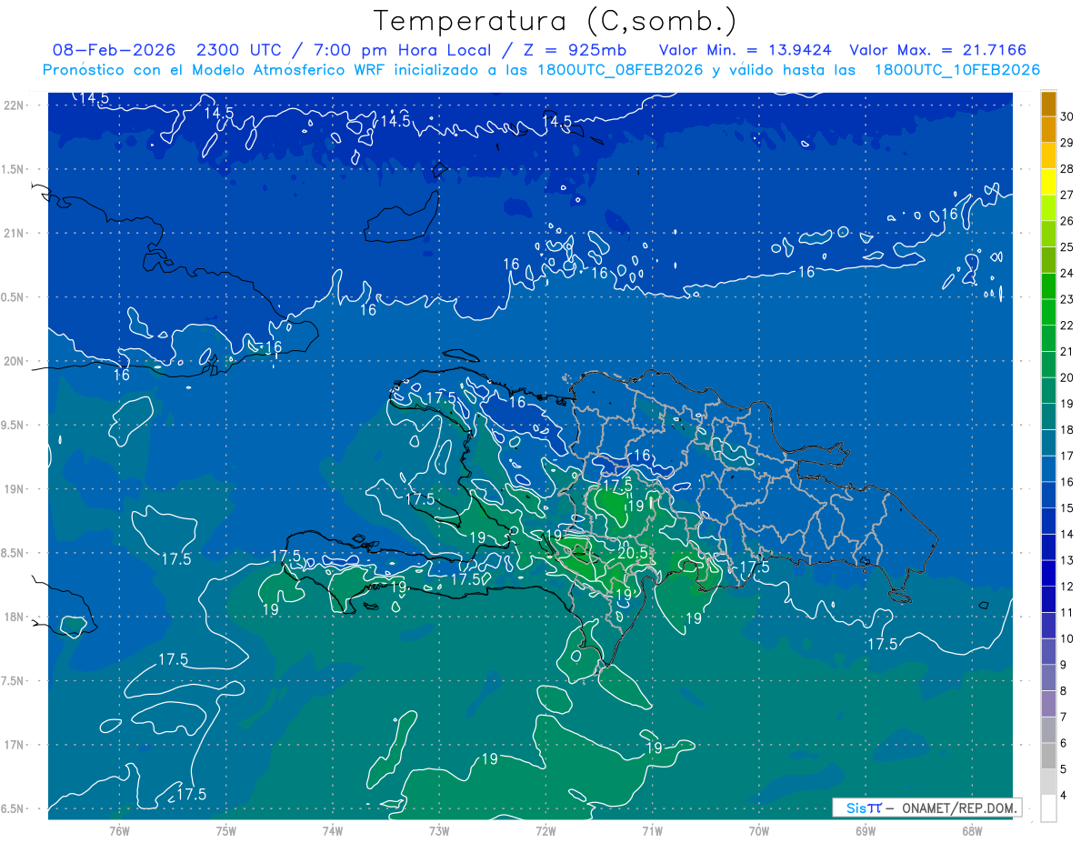Click the '72W' longitude axis label
This screenshot has width=1091, height=843.
[x=545, y=831]
